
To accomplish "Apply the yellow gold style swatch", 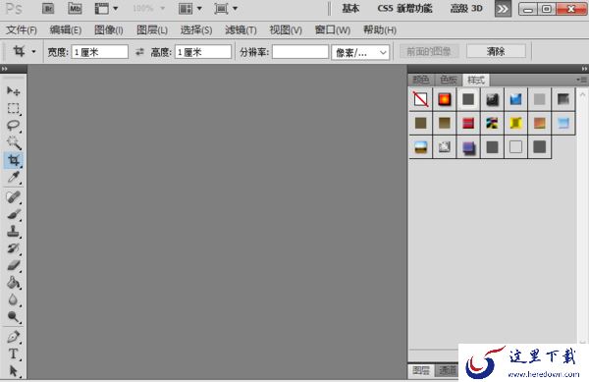I will (515, 123).
